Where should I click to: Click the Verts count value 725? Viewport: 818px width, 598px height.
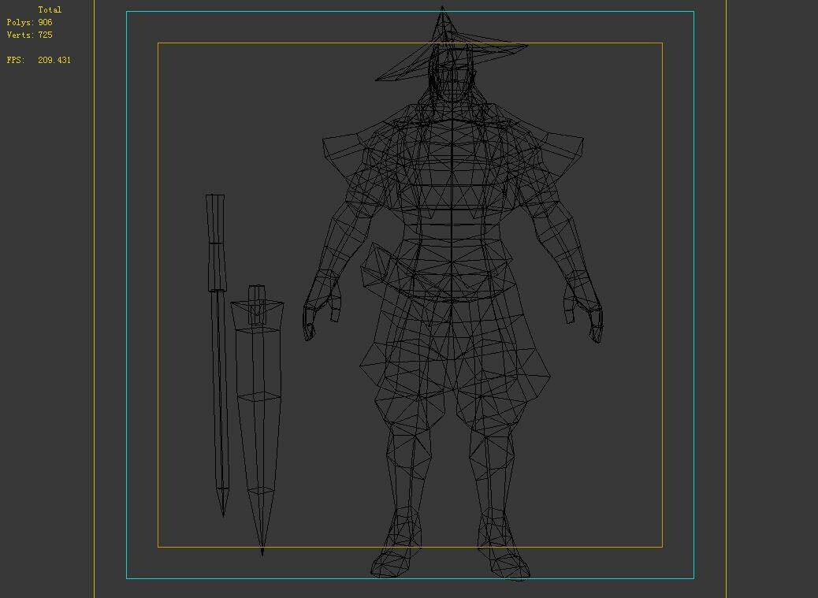pyautogui.click(x=45, y=35)
